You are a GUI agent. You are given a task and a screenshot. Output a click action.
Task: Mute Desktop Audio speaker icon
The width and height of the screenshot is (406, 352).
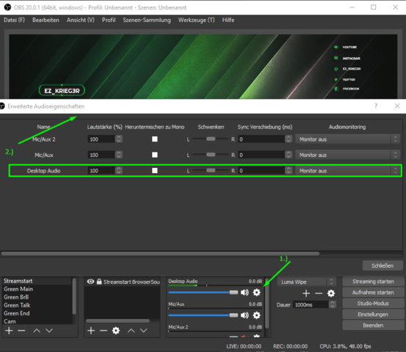244,293
